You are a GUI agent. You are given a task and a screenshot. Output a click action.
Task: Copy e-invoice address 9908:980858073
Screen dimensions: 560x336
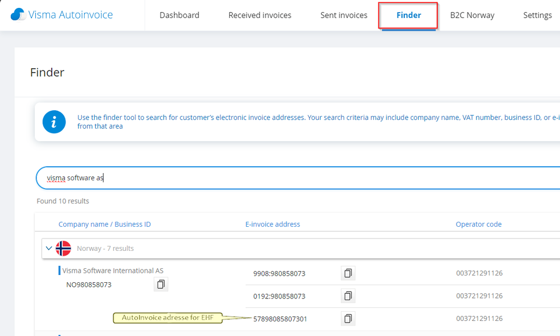click(348, 273)
